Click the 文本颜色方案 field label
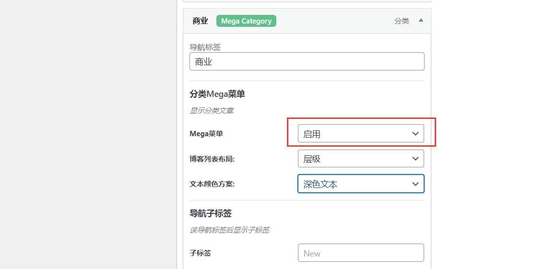Viewport: 557px width, 269px height. point(213,184)
